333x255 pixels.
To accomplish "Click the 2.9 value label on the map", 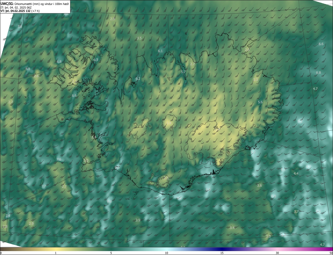I will [x=31, y=224].
